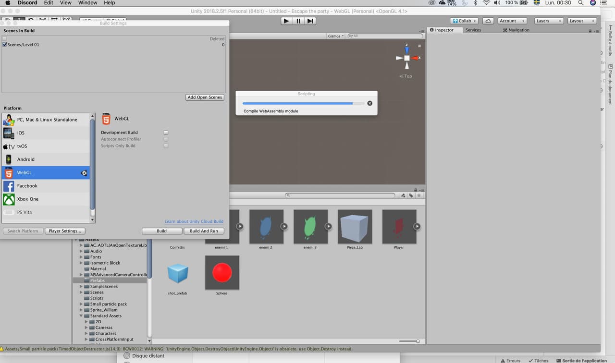
Task: Open macOS Spotlight search
Action: click(x=580, y=3)
